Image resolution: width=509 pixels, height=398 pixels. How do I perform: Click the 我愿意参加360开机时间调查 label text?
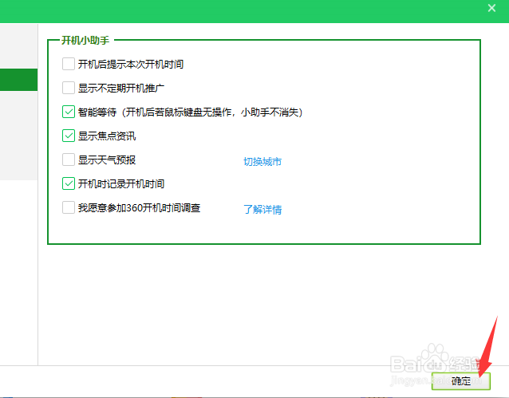click(140, 207)
